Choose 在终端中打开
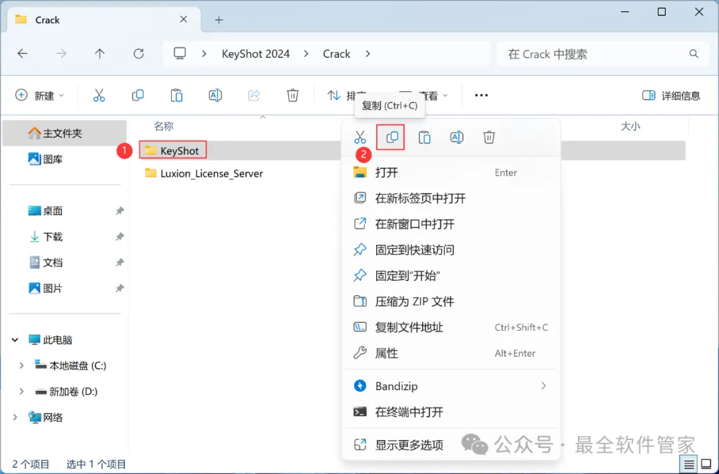 click(x=451, y=411)
